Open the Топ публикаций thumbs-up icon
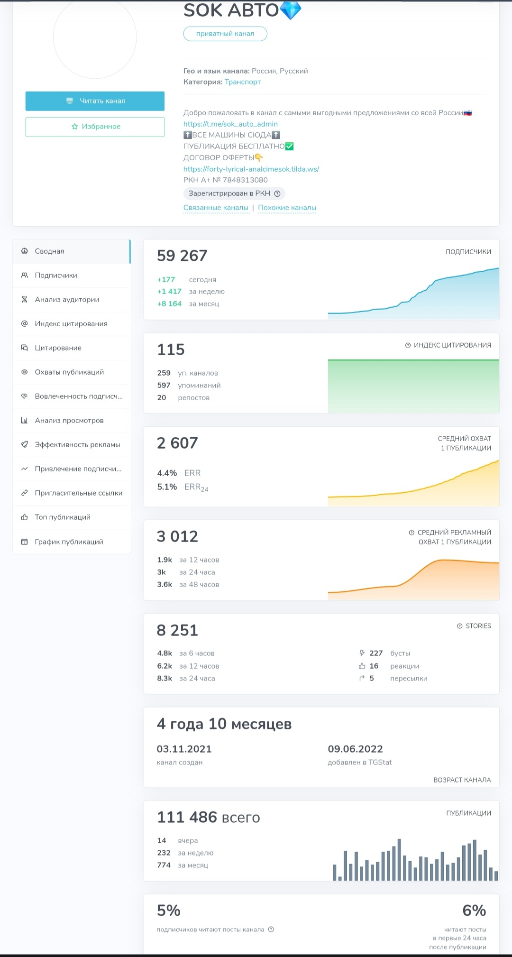Image resolution: width=512 pixels, height=957 pixels. tap(24, 517)
